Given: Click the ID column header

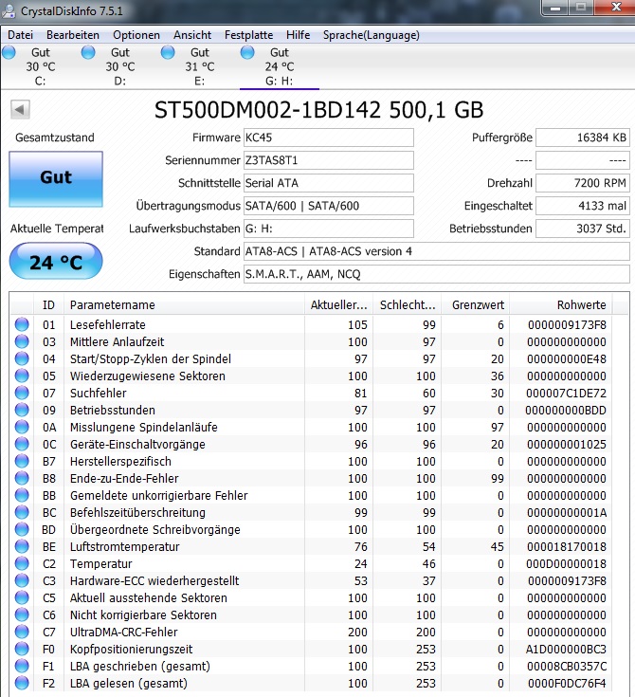Looking at the screenshot, I should pos(49,305).
